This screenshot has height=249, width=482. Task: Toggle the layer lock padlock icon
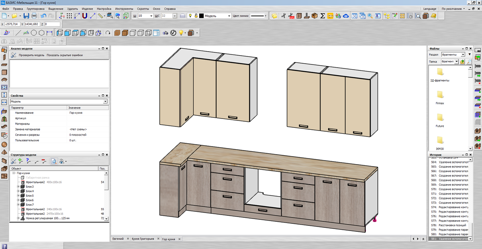196,16
